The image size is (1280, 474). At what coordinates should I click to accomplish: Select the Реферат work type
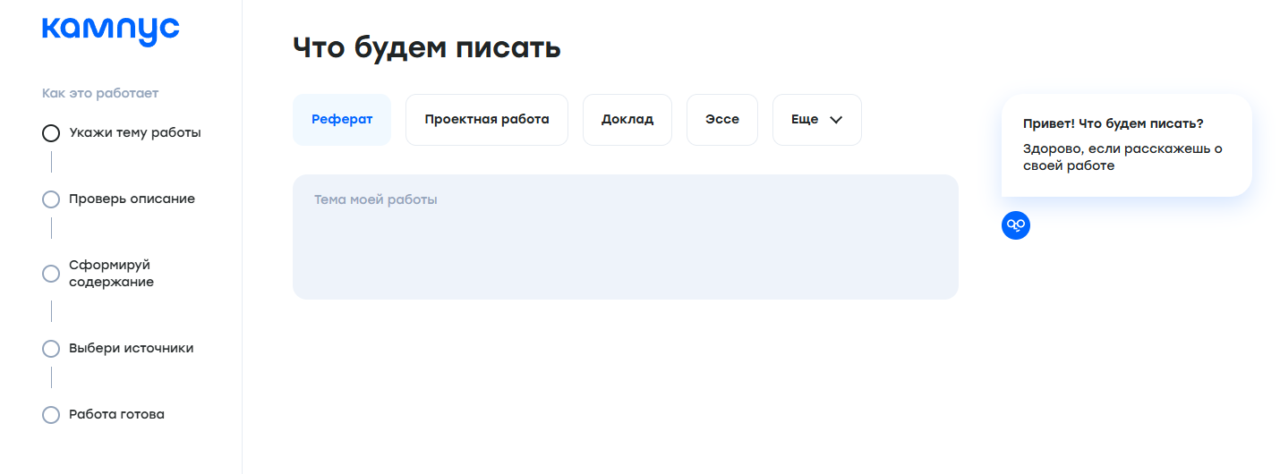[342, 120]
